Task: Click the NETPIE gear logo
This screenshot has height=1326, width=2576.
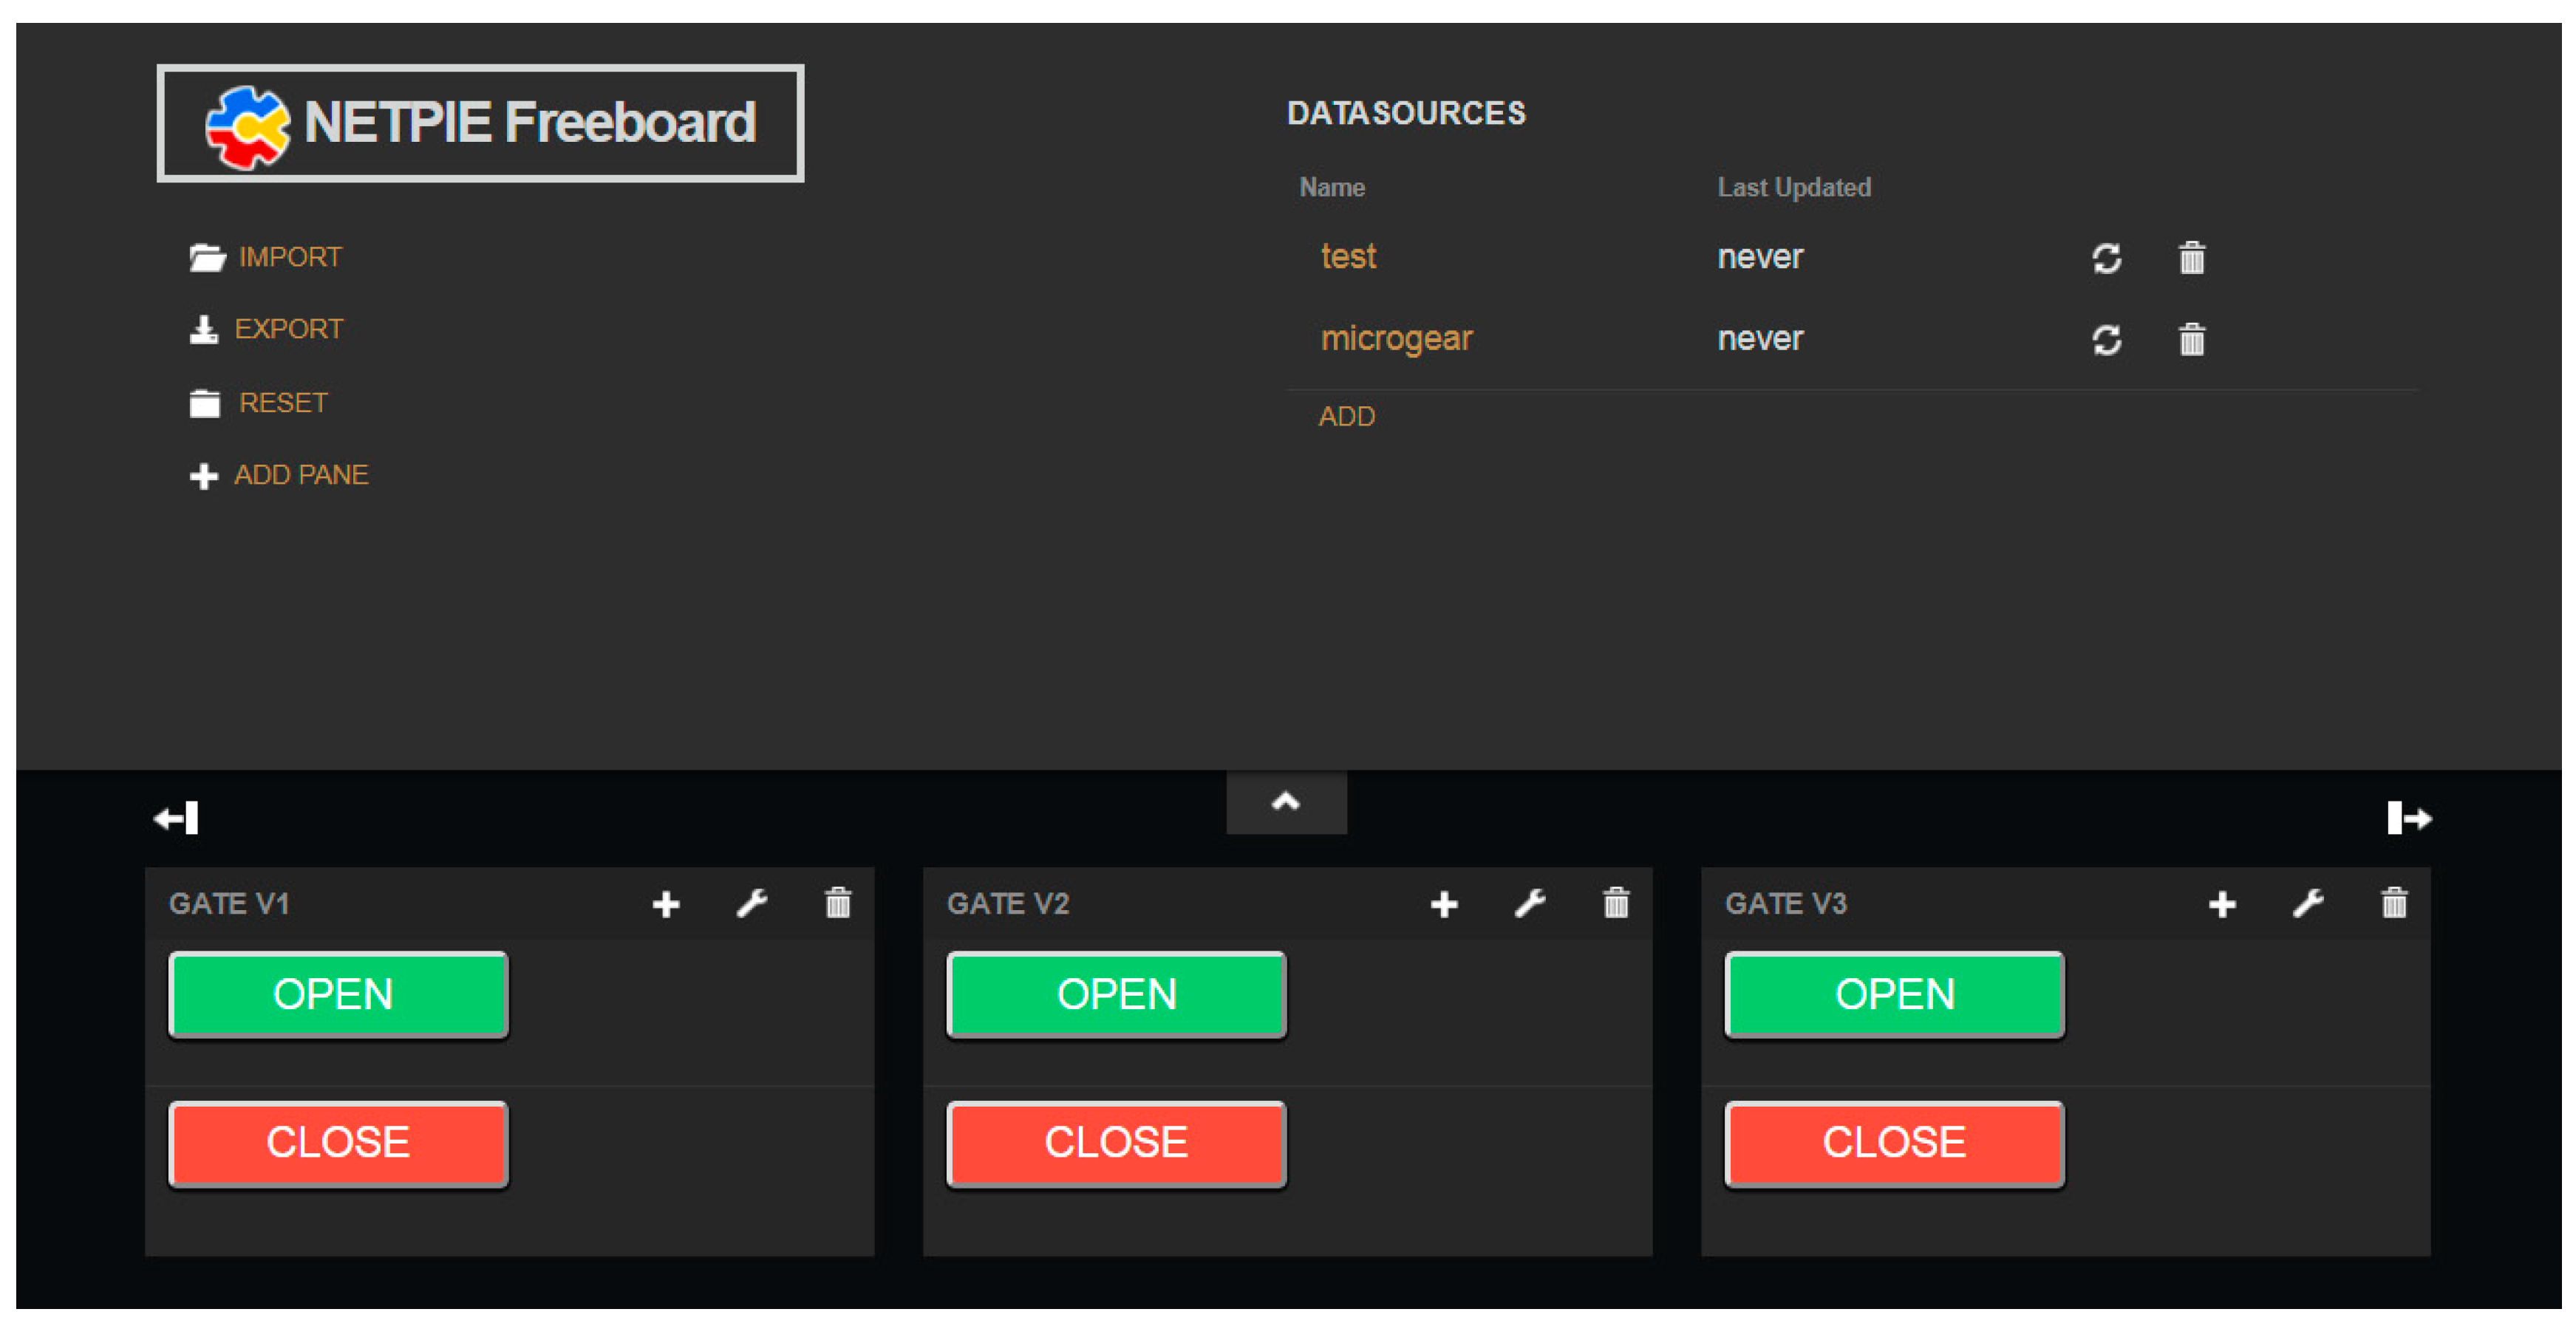Action: pyautogui.click(x=247, y=127)
